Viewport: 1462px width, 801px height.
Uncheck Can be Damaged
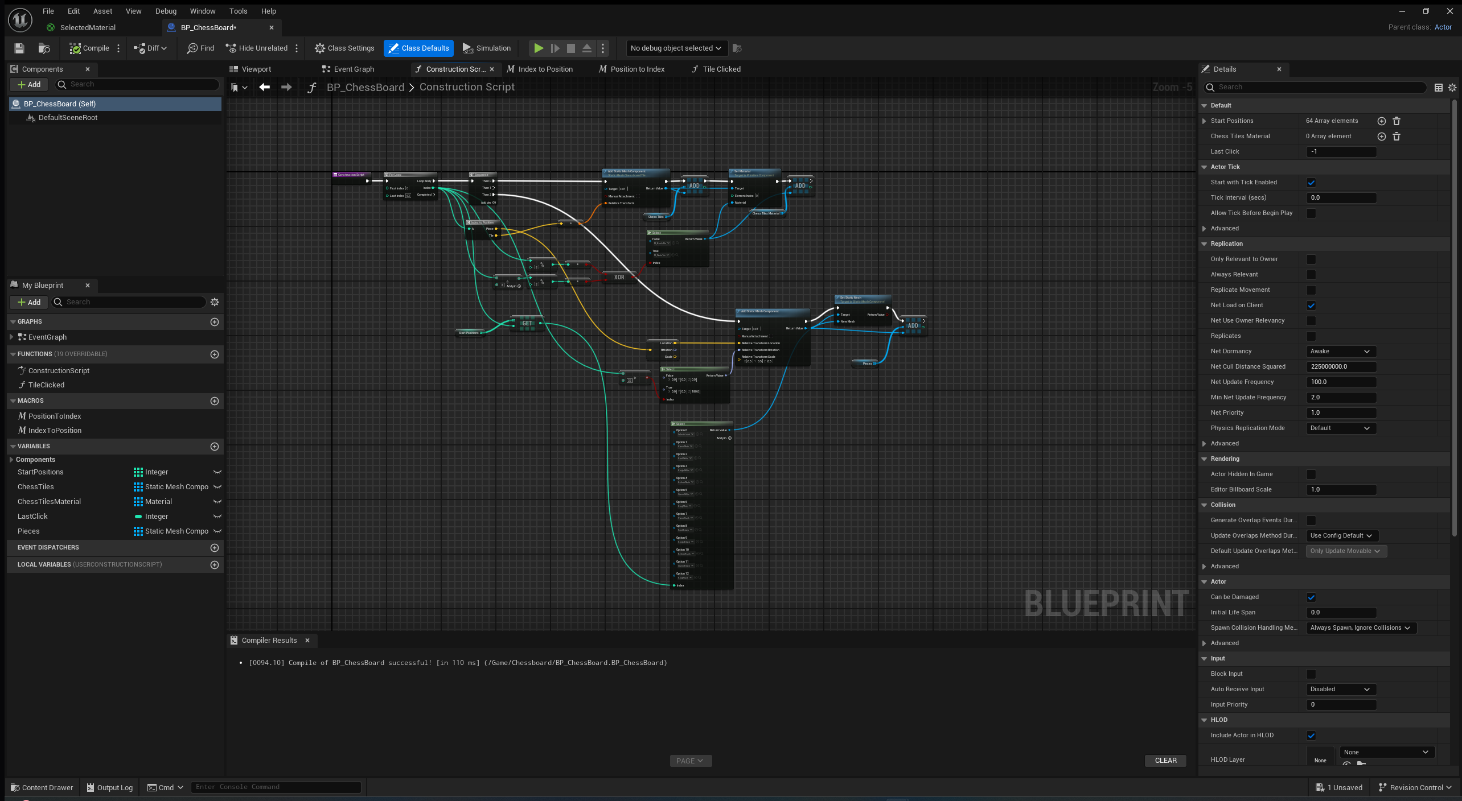point(1311,597)
